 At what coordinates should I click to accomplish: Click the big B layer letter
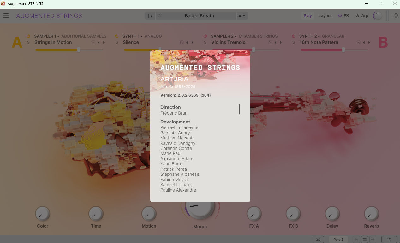click(383, 42)
